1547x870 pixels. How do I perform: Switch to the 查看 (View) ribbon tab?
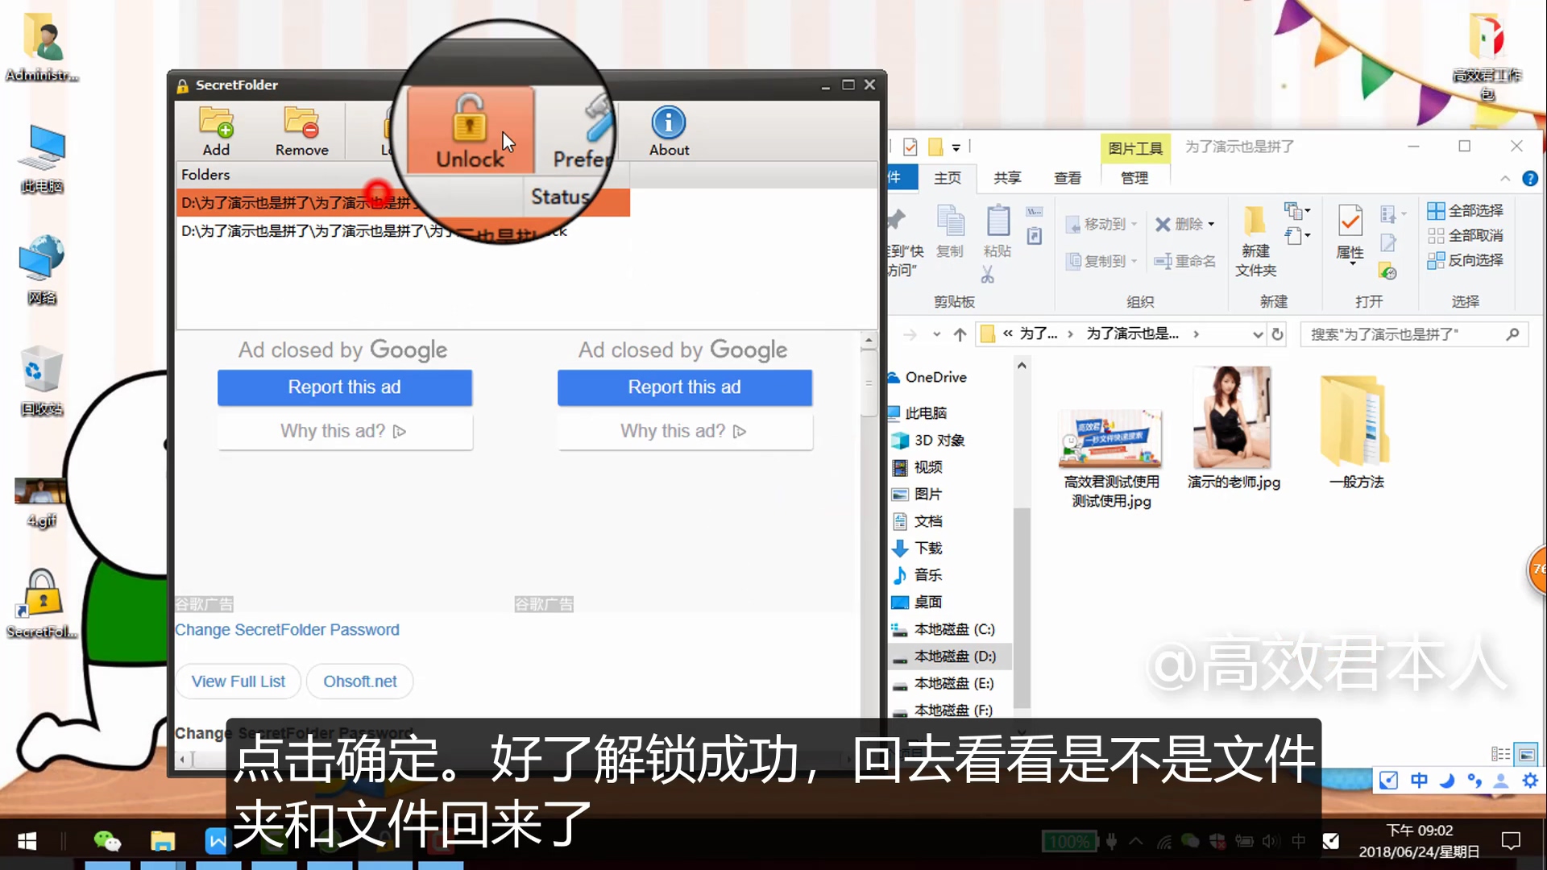click(1067, 178)
